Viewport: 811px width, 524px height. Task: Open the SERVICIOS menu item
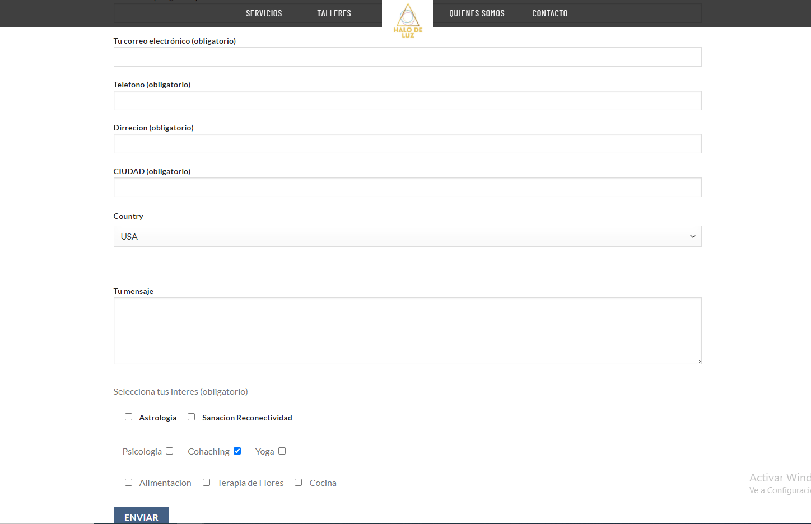click(264, 13)
